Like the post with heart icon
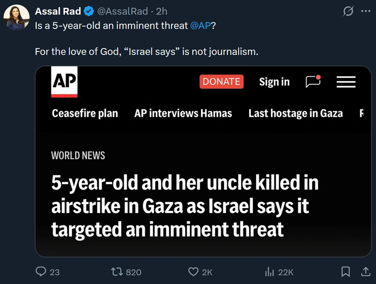The width and height of the screenshot is (376, 284). point(193,271)
